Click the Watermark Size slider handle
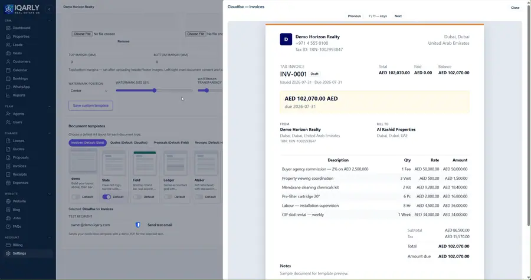This screenshot has height=280, width=531. coord(155,90)
